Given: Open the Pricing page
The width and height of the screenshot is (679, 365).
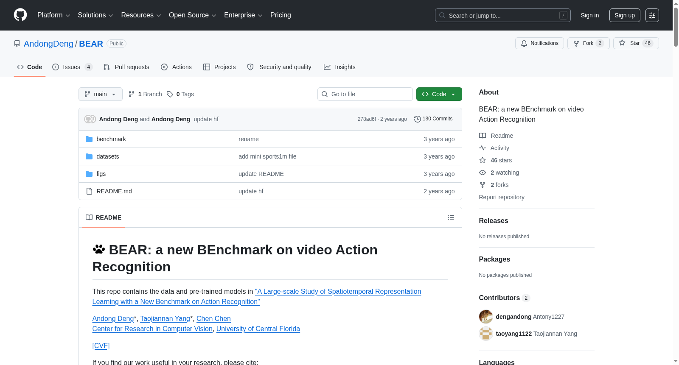Looking at the screenshot, I should coord(281,15).
